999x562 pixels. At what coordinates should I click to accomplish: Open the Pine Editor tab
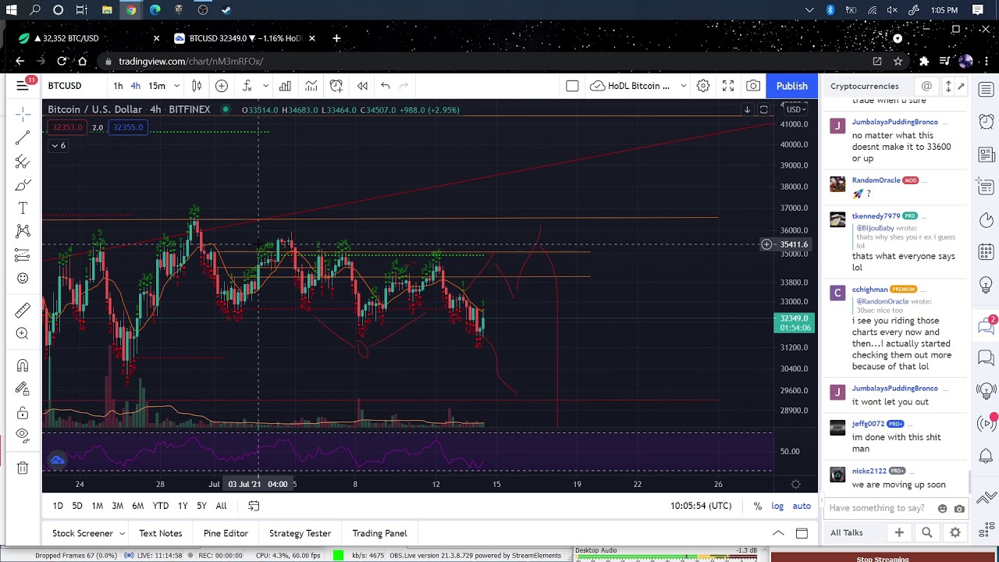pyautogui.click(x=226, y=533)
